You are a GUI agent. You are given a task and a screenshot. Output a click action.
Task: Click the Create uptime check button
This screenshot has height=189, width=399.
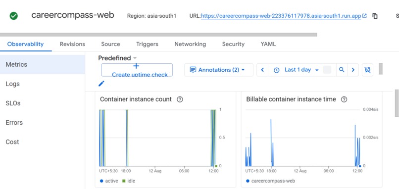tap(137, 70)
